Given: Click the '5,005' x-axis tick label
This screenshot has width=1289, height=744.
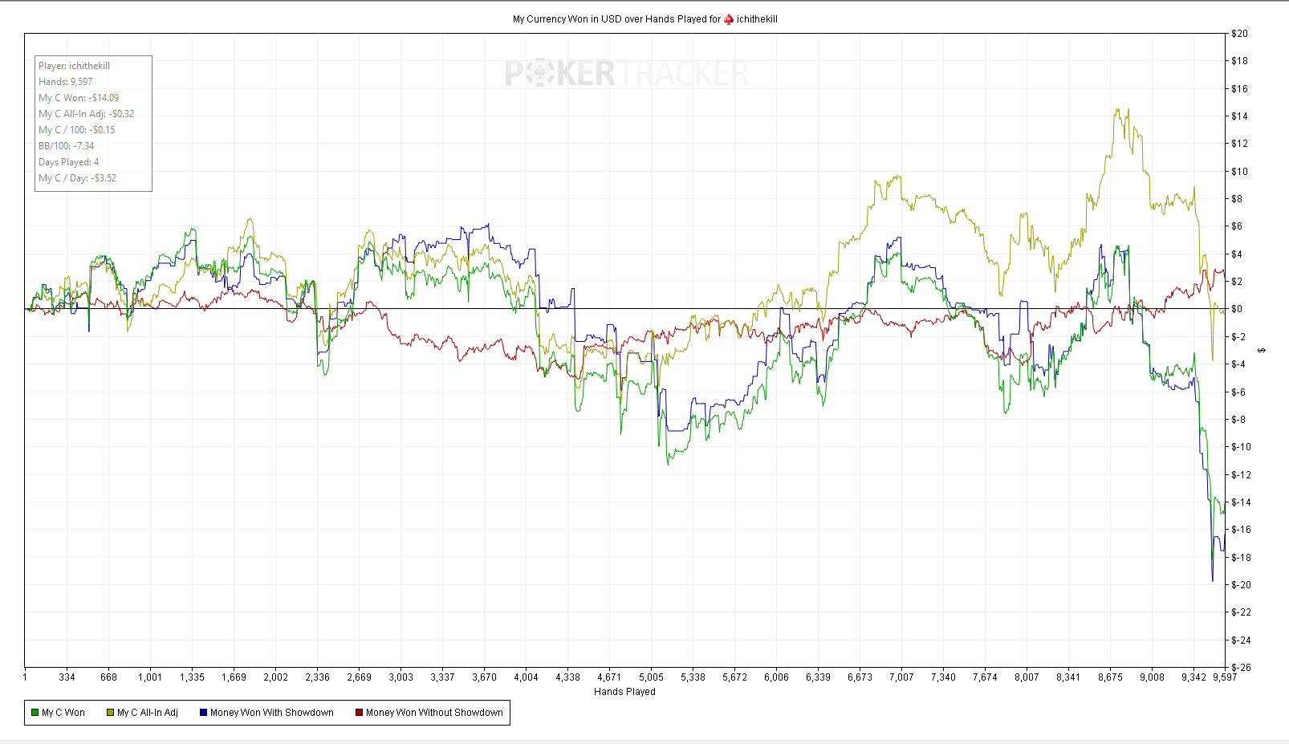Looking at the screenshot, I should (x=651, y=677).
